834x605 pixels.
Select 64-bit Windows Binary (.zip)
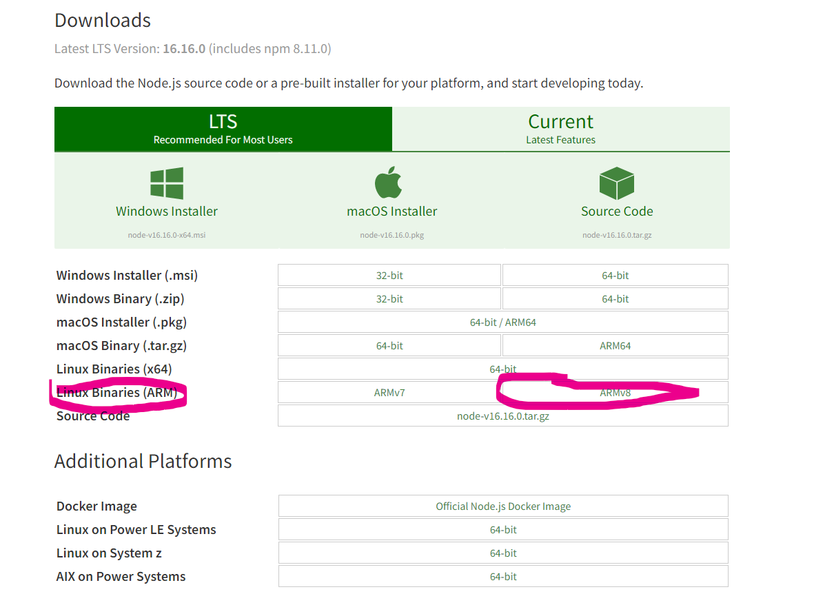click(616, 299)
